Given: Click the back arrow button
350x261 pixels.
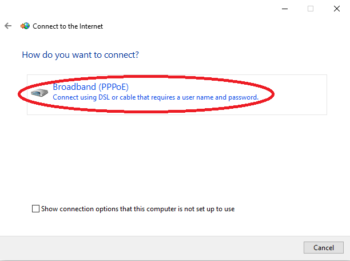Looking at the screenshot, I should [8, 26].
